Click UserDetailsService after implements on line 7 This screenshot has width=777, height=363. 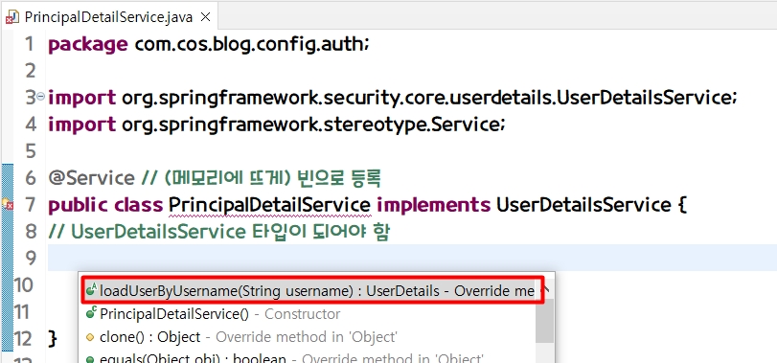point(583,204)
